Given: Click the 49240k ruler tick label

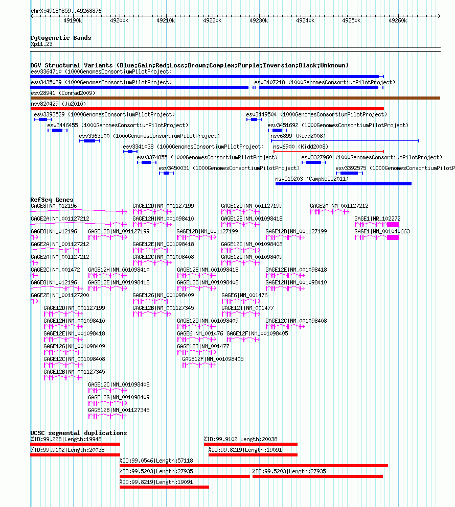Looking at the screenshot, I should click(x=305, y=21).
